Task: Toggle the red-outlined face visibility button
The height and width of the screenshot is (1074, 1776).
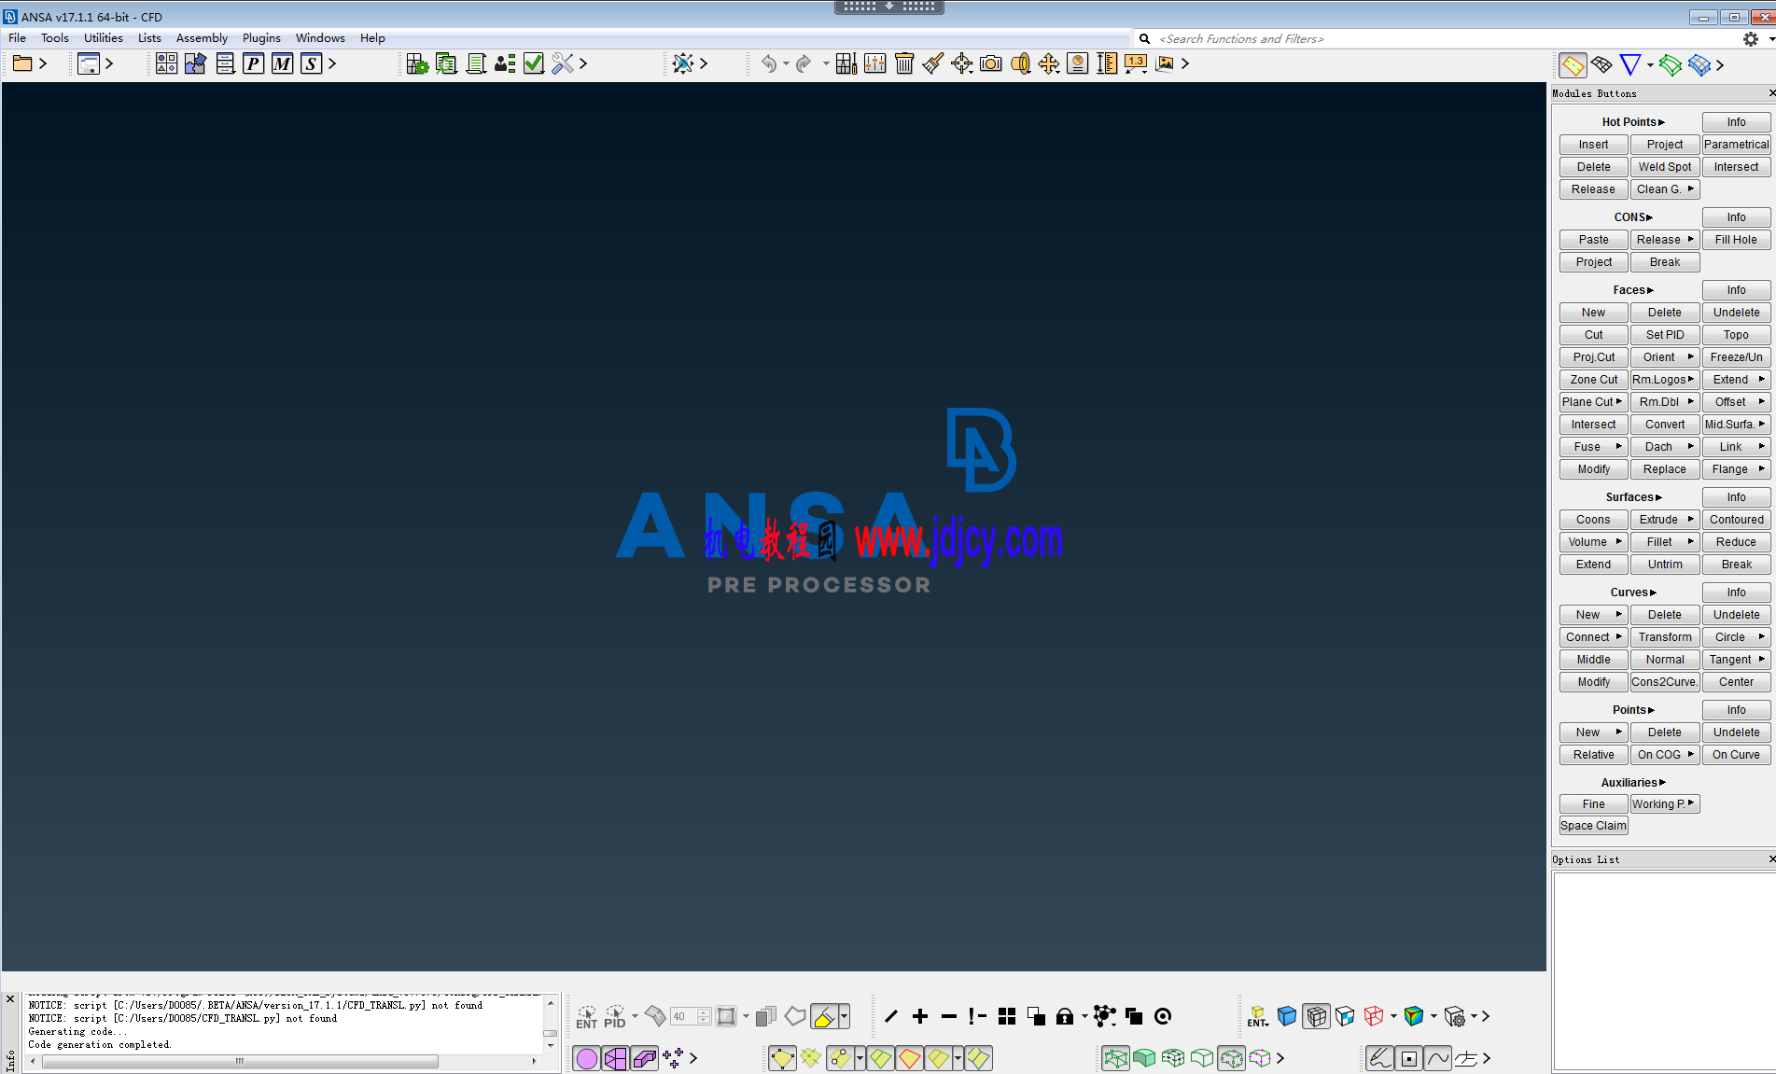Action: (x=910, y=1058)
